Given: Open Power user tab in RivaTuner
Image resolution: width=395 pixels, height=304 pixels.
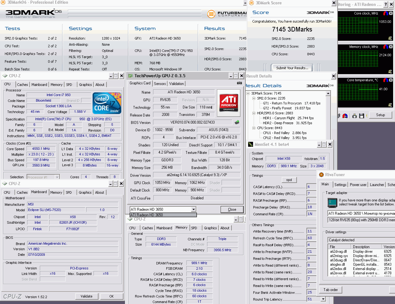Looking at the screenshot, I should pos(358,185).
